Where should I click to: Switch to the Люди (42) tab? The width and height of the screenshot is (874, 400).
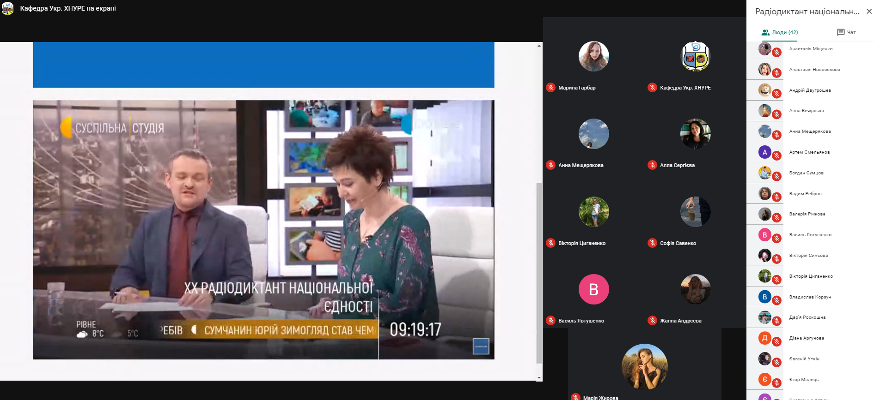[780, 32]
